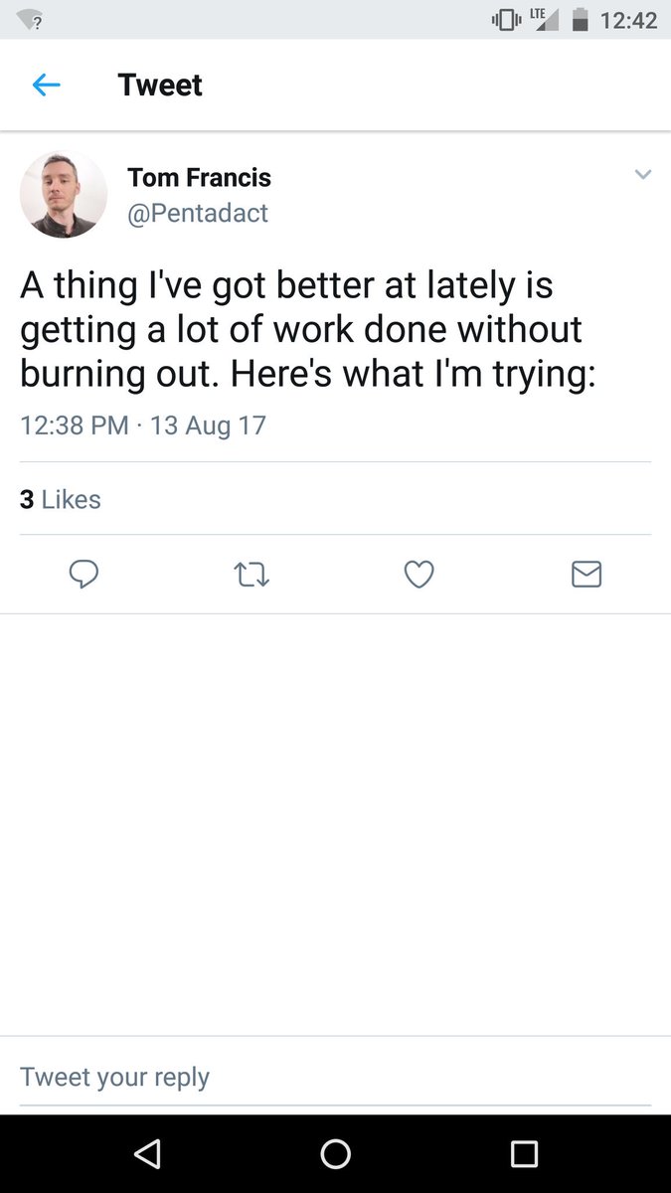Like the tweet with heart icon
671x1193 pixels.
(419, 574)
